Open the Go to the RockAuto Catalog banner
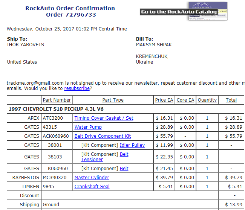 [184, 11]
